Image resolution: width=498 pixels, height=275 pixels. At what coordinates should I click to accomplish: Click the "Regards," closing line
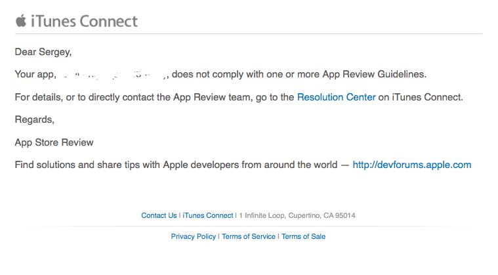pyautogui.click(x=34, y=119)
